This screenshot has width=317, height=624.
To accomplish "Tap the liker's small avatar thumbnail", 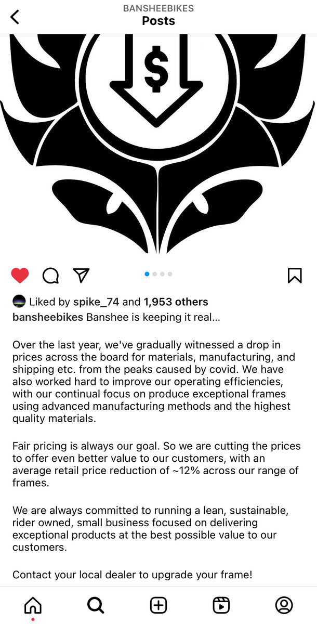I will click(19, 302).
